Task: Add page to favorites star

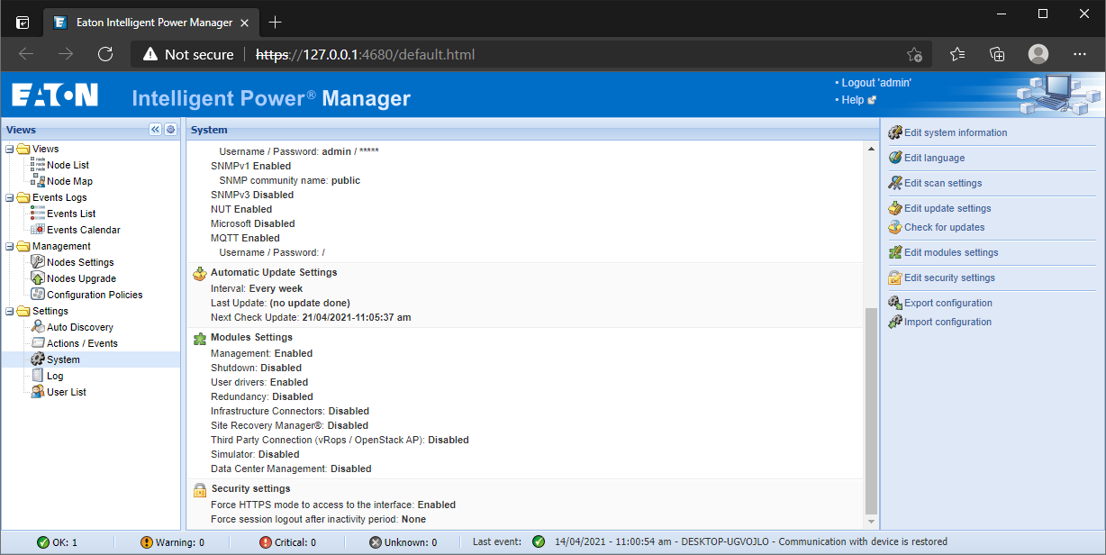Action: coord(914,54)
